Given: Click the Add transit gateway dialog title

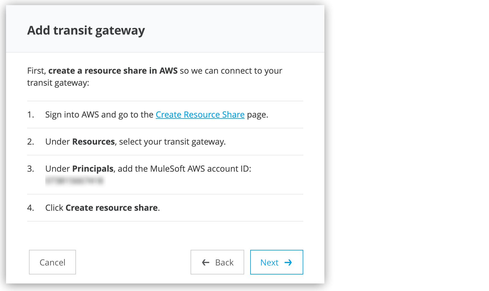Looking at the screenshot, I should point(86,30).
